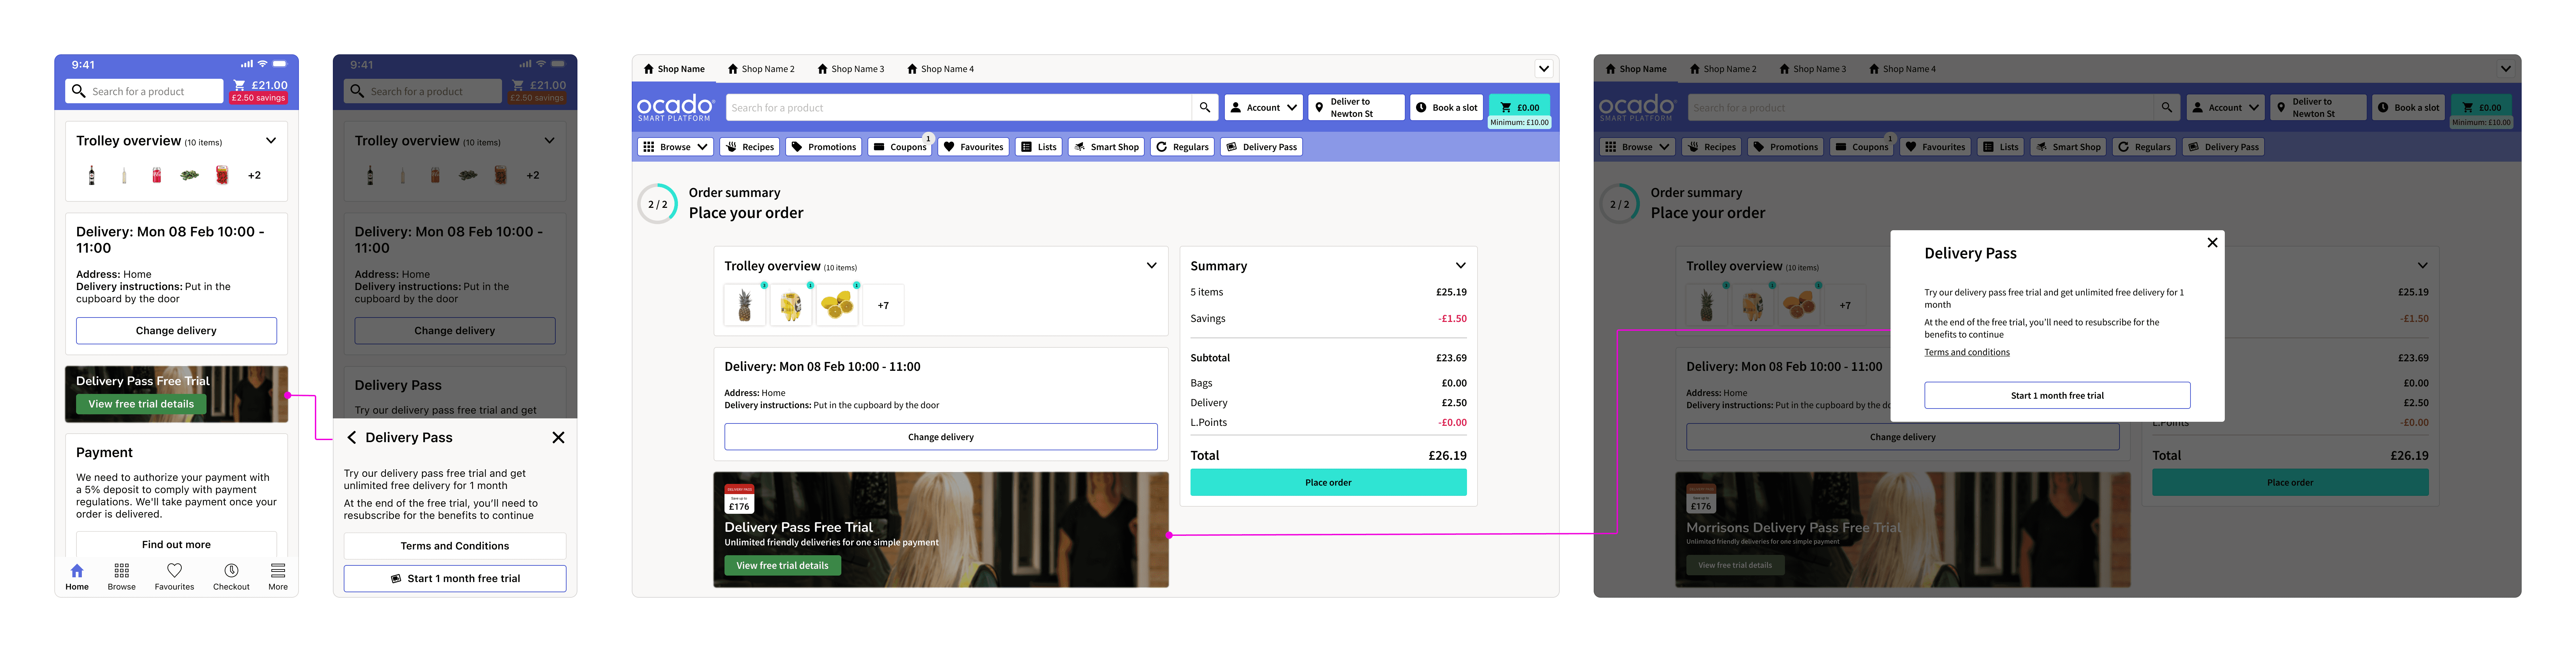The width and height of the screenshot is (2576, 652).
Task: Click the 2/2 progress ring in the left desktop frame
Action: 658,204
